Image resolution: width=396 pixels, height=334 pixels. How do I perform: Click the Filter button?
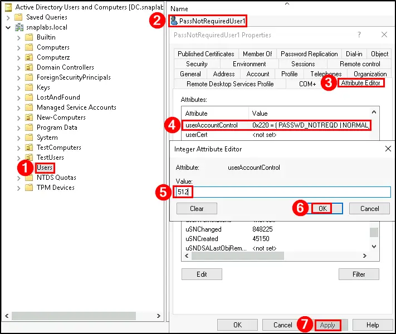click(359, 274)
